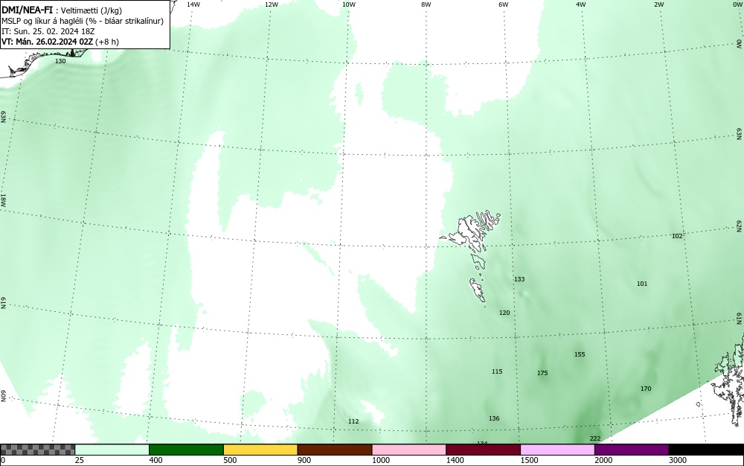The height and width of the screenshot is (466, 744).
Task: Click the 14W longitude label
Action: tap(193, 4)
